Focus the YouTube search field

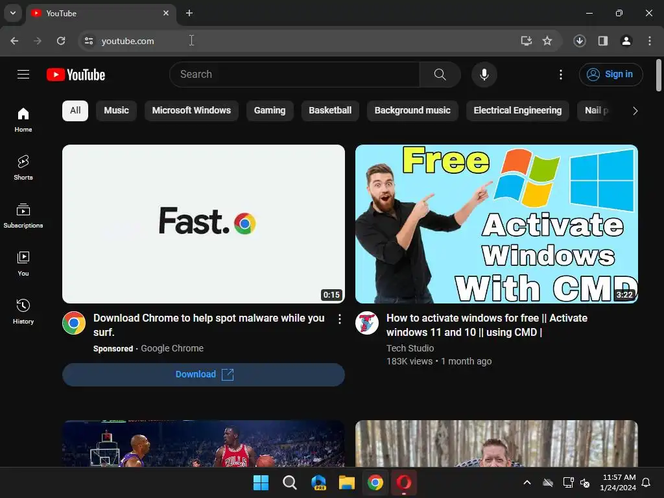(x=295, y=75)
